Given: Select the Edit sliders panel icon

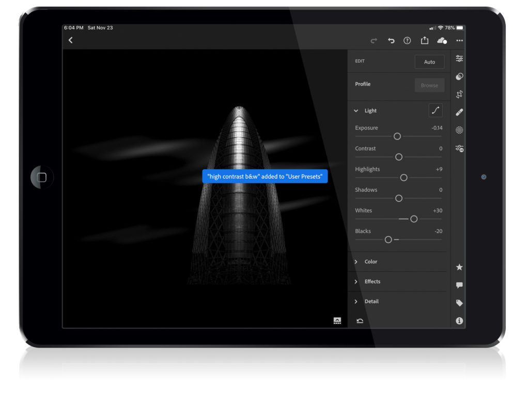Looking at the screenshot, I should pos(459,58).
